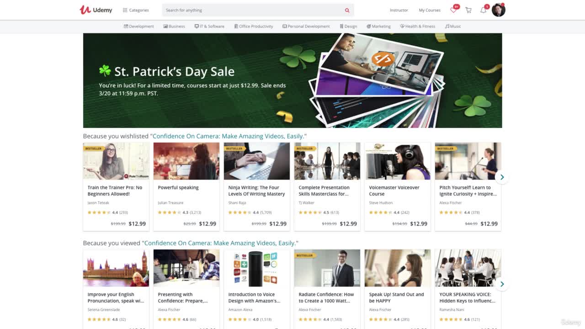Open Powerful speaking course thumbnail

tap(186, 161)
